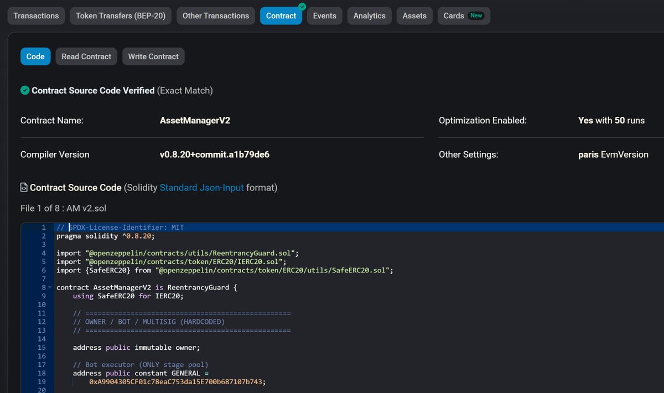
Task: Click the 'Contract Source Code Verified' heading
Action: coord(93,90)
